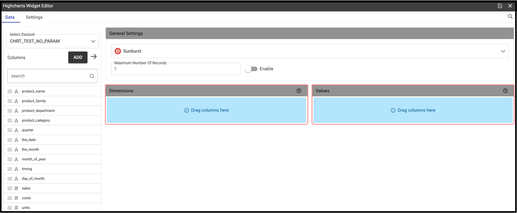Grab the drag handle of the_month

(x=10, y=150)
